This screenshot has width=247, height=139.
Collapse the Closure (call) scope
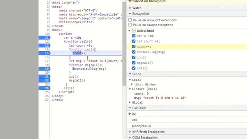[130, 89]
